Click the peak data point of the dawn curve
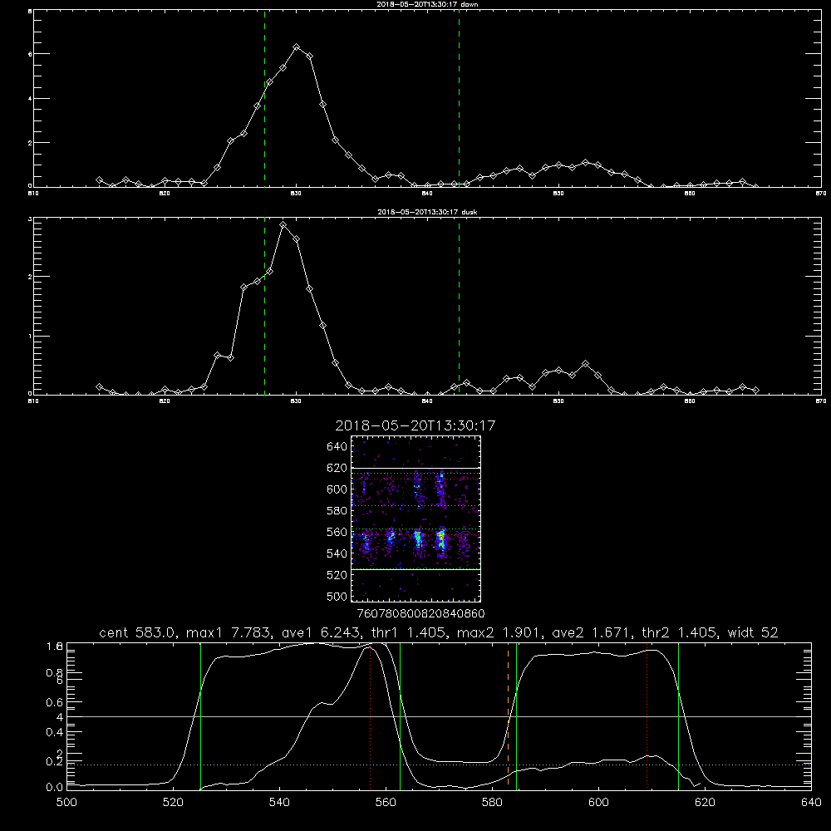 click(297, 47)
